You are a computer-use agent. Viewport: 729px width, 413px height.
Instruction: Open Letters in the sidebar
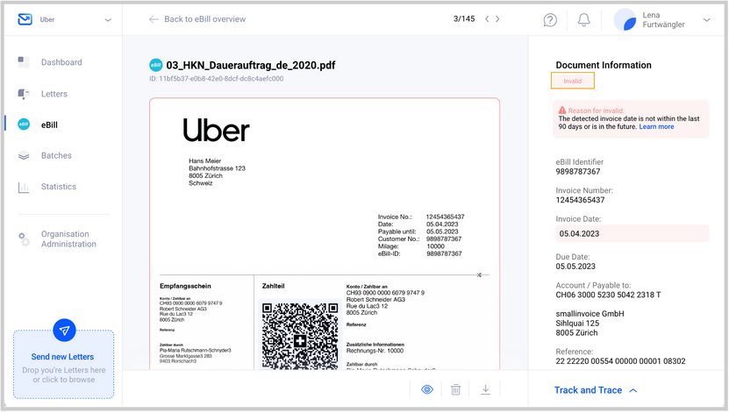click(54, 94)
